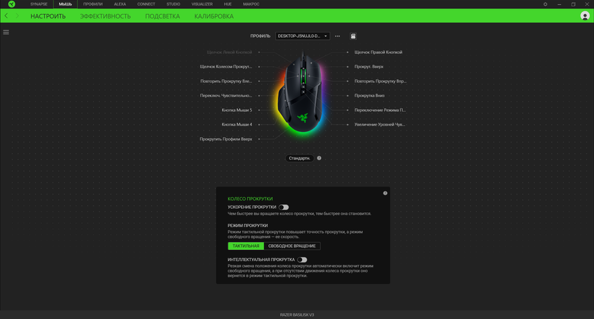Open the ПРОФИЛИ tab

(x=93, y=4)
